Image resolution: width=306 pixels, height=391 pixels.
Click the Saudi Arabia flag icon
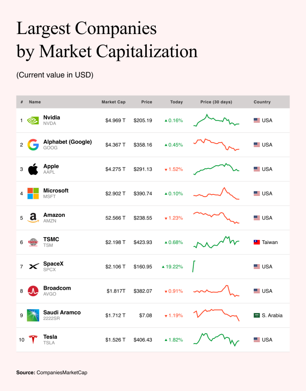point(257,315)
